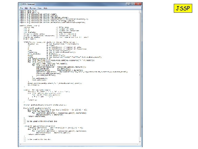Image resolution: width=198 pixels, height=149 pixels.
Task: Click the comment '// jobs to complete'
Action: pyautogui.click(x=66, y=34)
